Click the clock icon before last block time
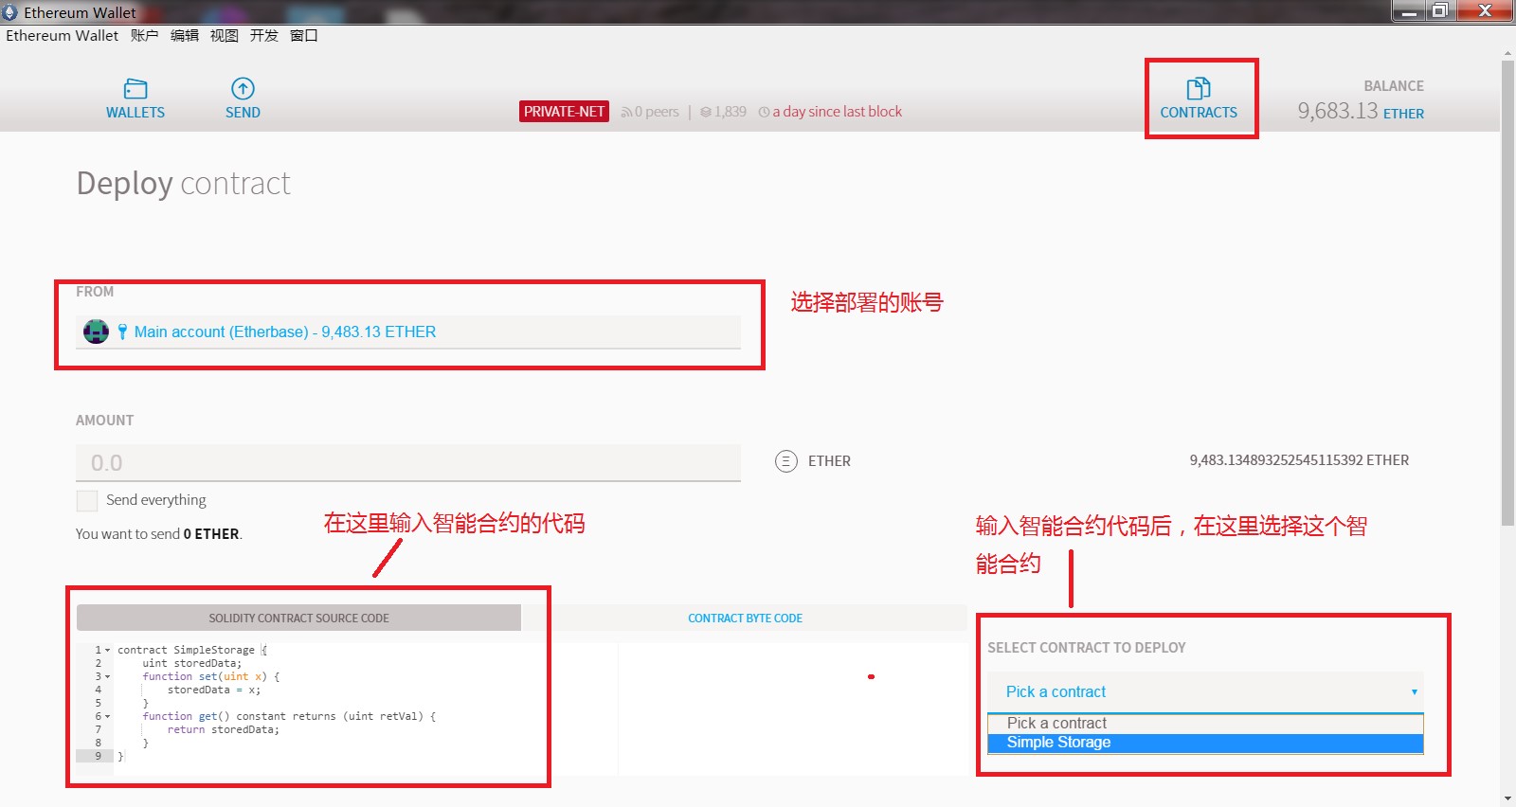Image resolution: width=1516 pixels, height=807 pixels. click(x=765, y=112)
